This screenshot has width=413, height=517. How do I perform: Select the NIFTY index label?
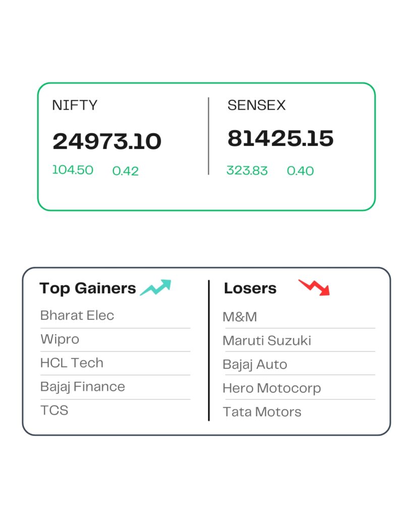pyautogui.click(x=75, y=105)
